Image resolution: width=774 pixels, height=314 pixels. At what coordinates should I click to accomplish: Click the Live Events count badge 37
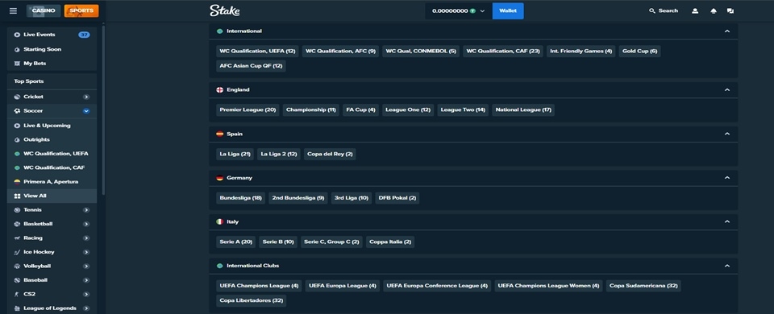click(84, 35)
